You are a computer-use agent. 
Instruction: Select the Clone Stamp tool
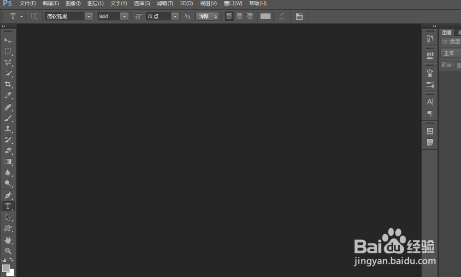pos(8,129)
